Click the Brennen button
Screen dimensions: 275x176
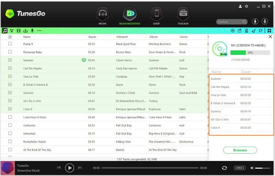(x=240, y=150)
